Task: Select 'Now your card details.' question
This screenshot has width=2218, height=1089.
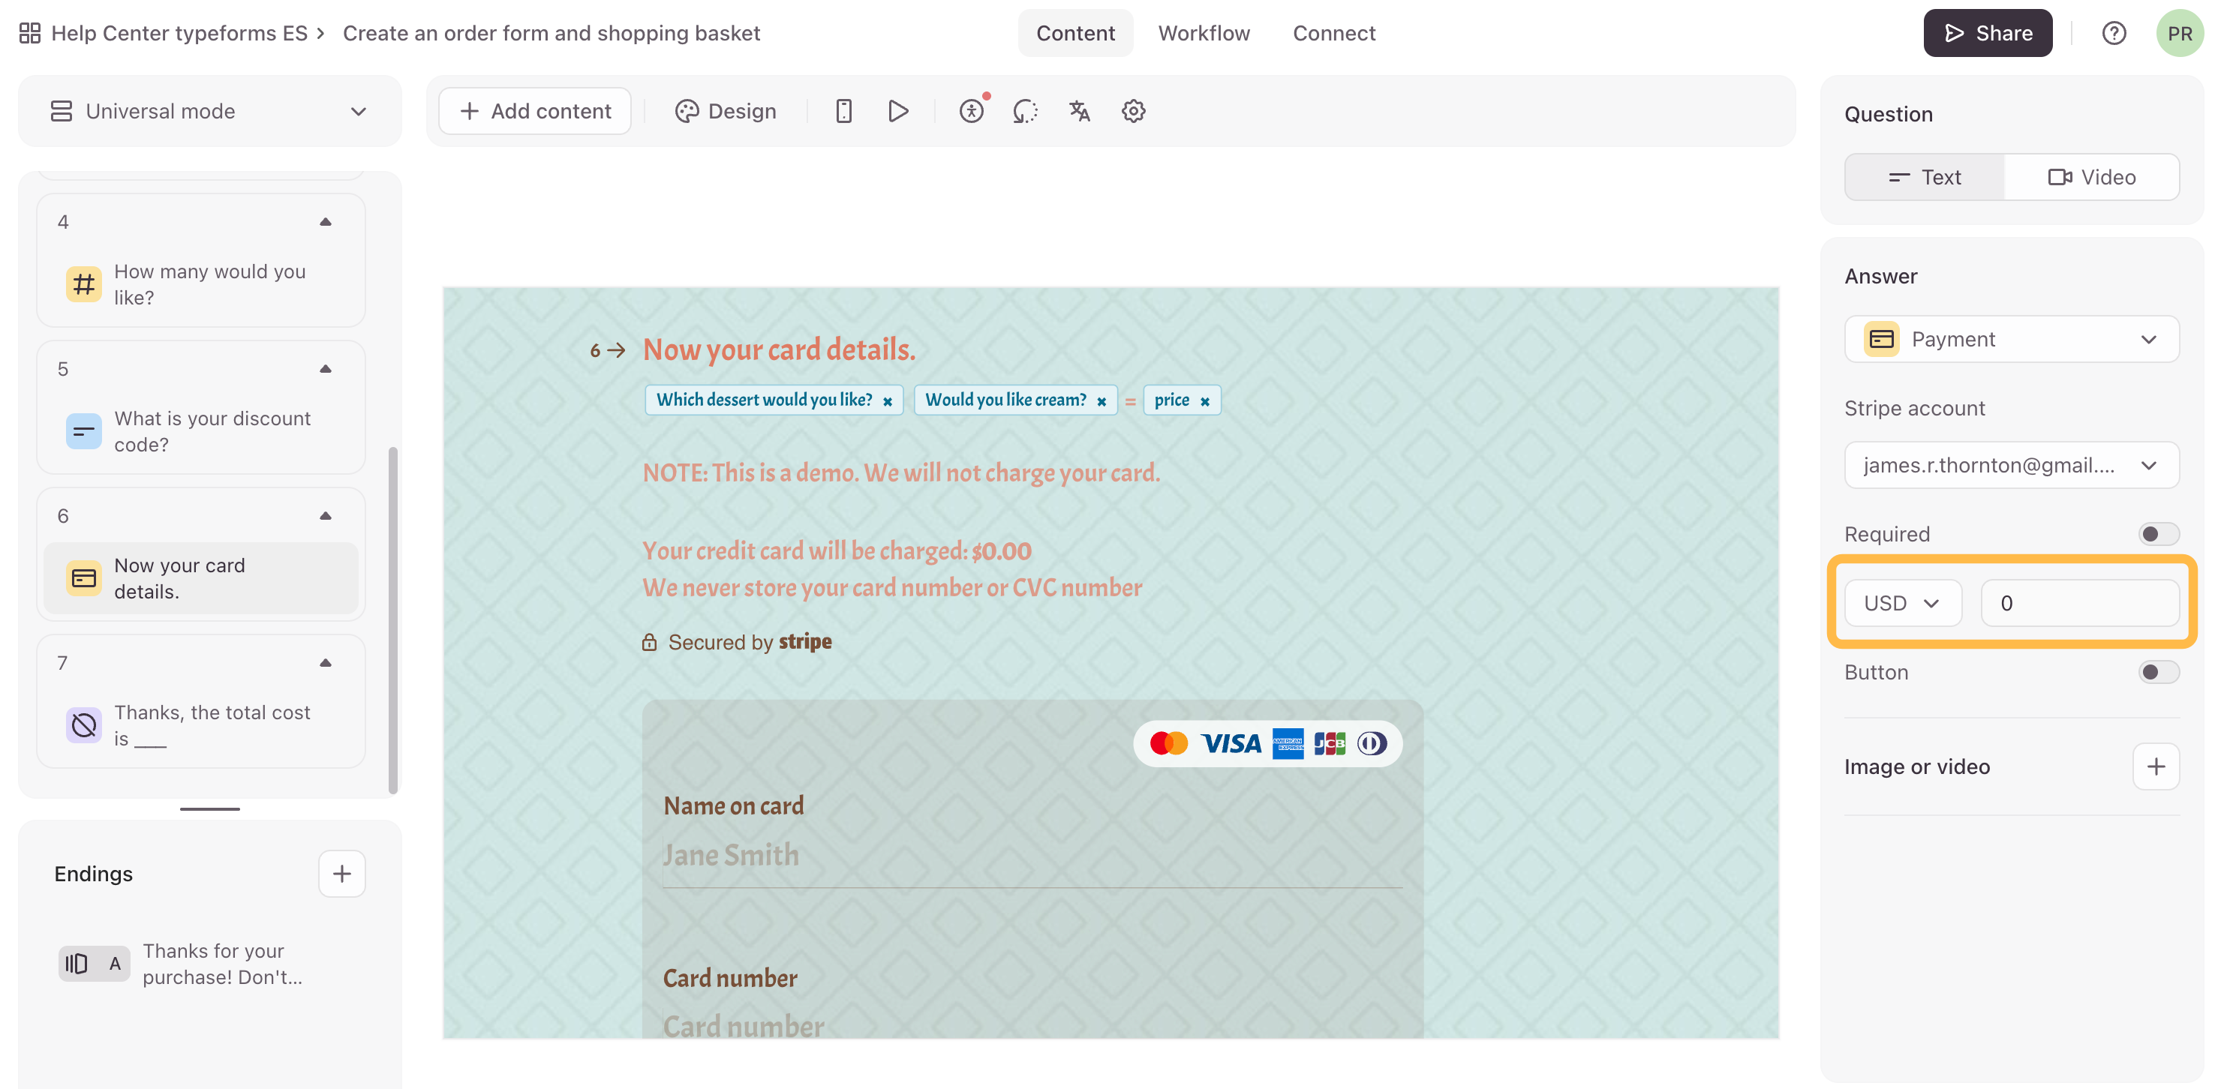Action: (x=200, y=578)
